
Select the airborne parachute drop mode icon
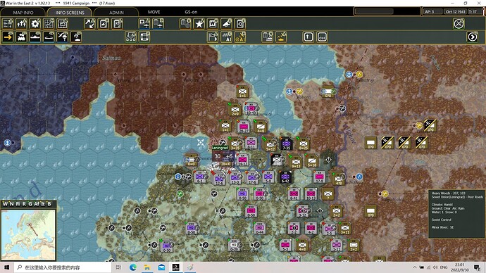[x=63, y=37]
